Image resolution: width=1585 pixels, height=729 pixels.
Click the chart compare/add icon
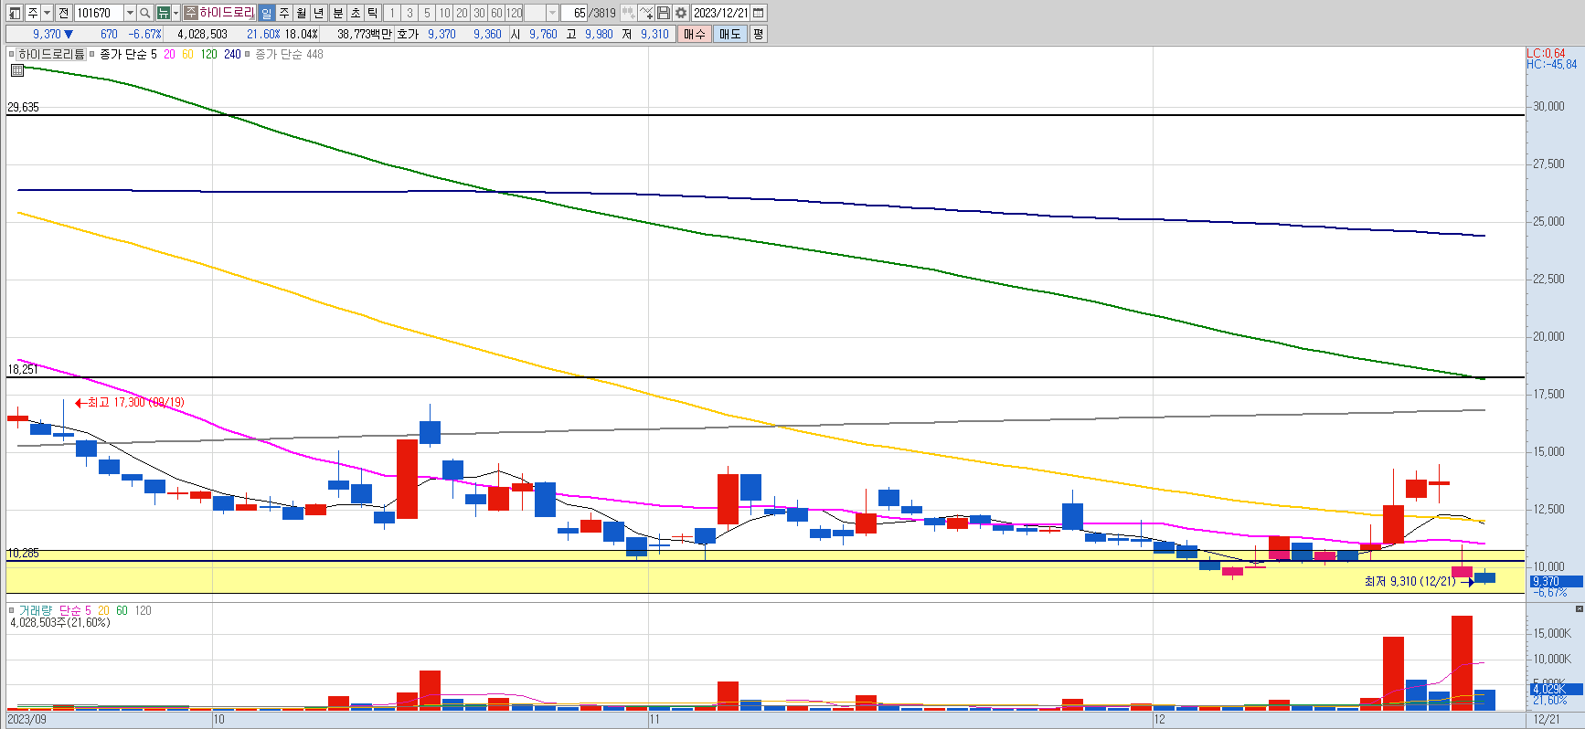(x=646, y=13)
